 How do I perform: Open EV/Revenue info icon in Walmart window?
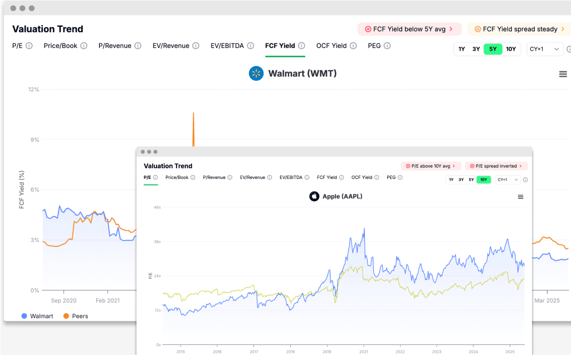click(x=196, y=46)
